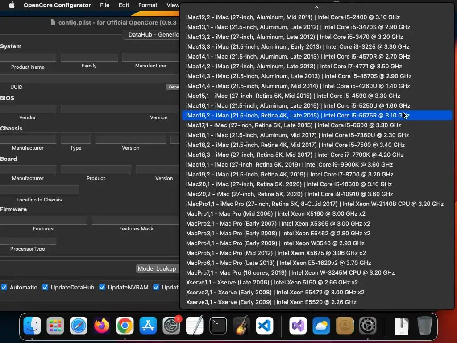This screenshot has width=457, height=343.
Task: Open Finder from the dock
Action: tap(32, 325)
